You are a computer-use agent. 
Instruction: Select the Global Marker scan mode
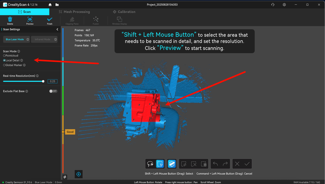tap(4, 65)
